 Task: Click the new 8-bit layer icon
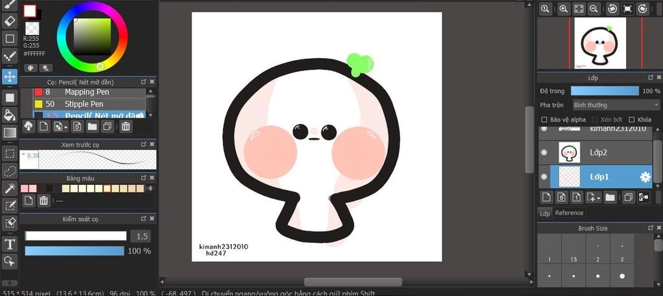point(562,196)
